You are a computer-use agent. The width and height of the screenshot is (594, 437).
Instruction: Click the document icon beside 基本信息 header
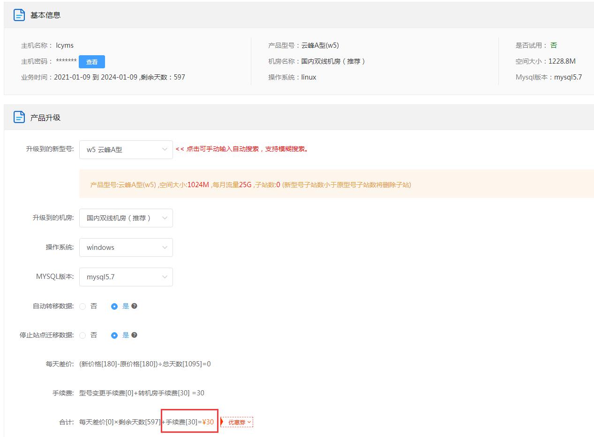pyautogui.click(x=19, y=15)
